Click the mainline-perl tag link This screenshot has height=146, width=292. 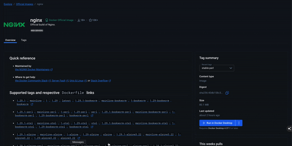(47, 112)
